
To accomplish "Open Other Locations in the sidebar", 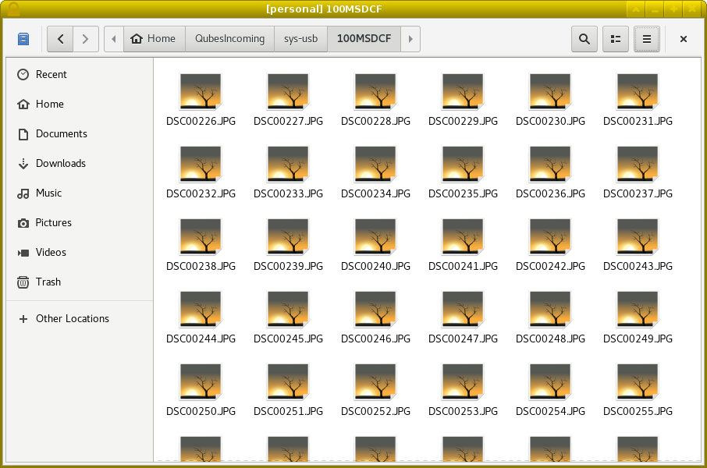I will tap(80, 319).
